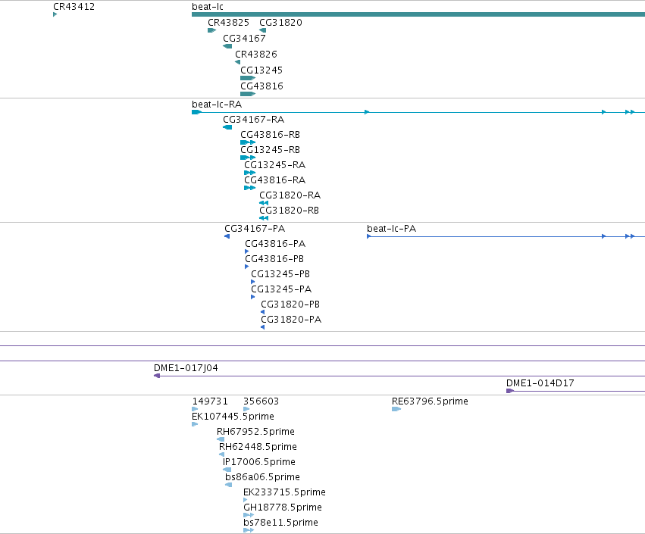Click the CG31820-PB protein marker

click(x=262, y=312)
